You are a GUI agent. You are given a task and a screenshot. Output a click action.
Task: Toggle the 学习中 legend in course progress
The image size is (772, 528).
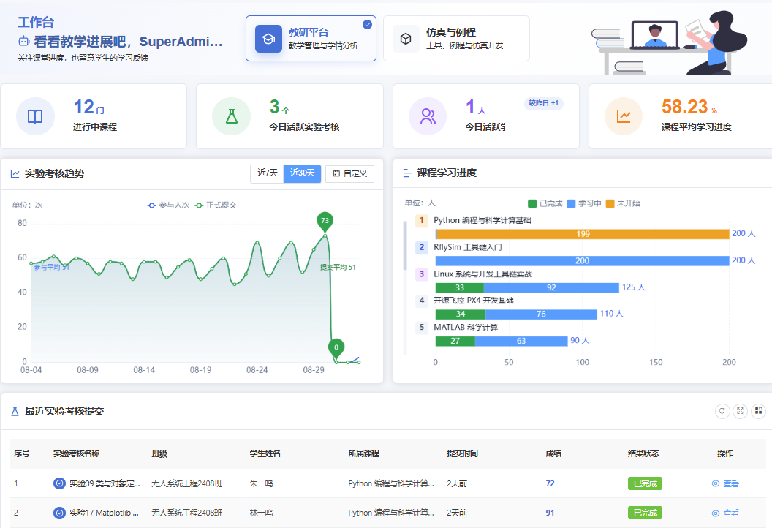pos(584,203)
